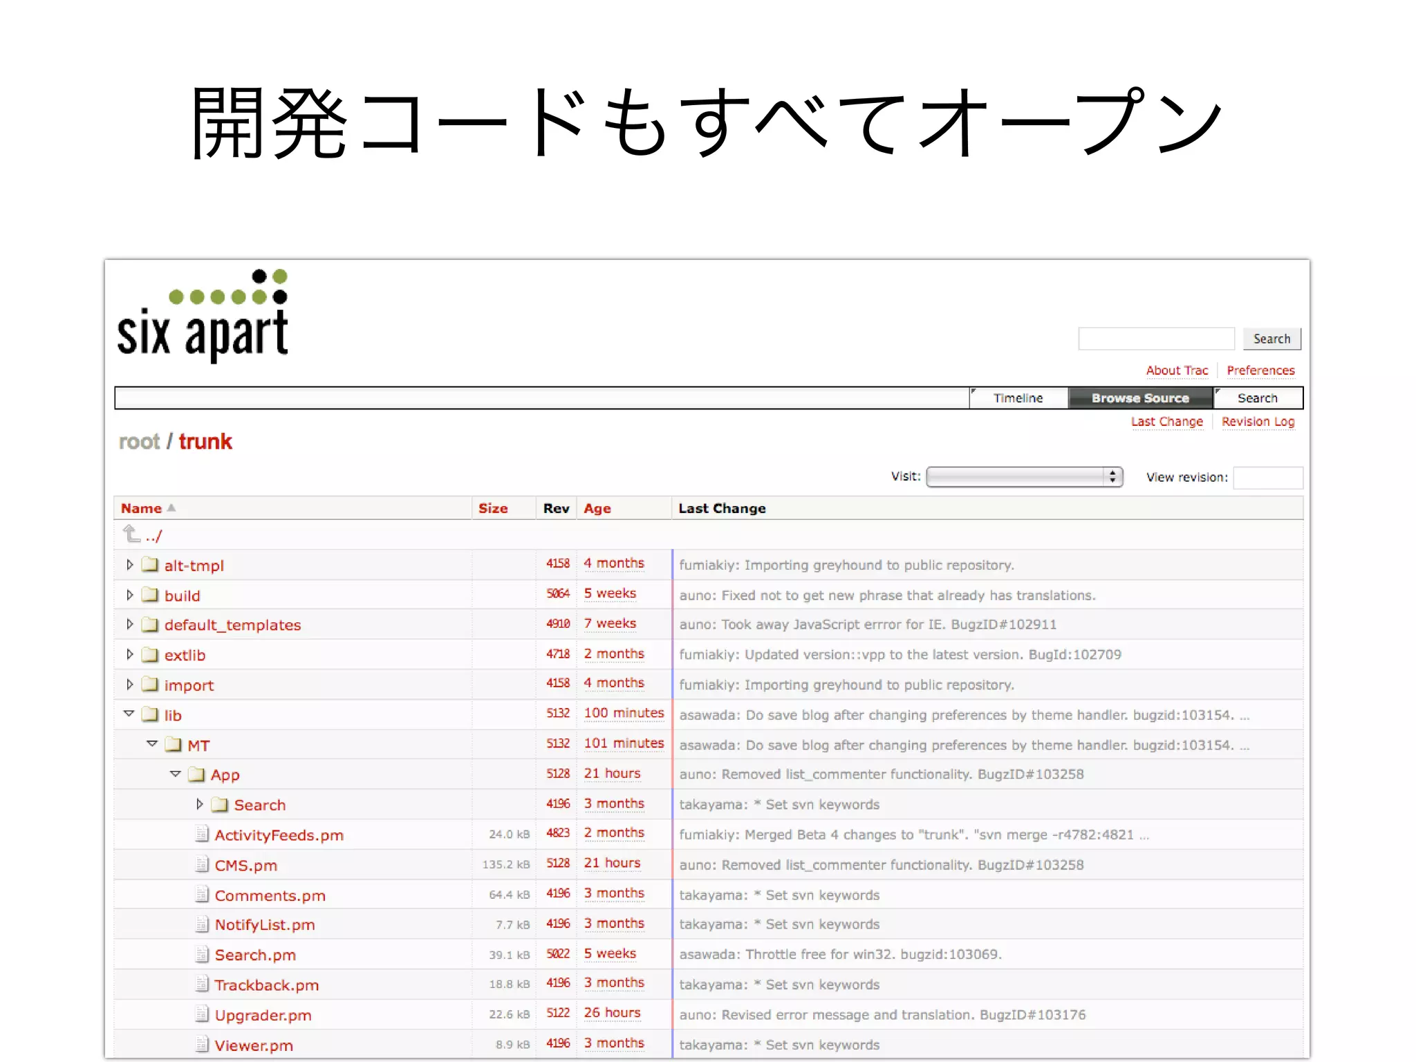Switch to the Timeline tab
The width and height of the screenshot is (1416, 1062).
pos(1018,398)
